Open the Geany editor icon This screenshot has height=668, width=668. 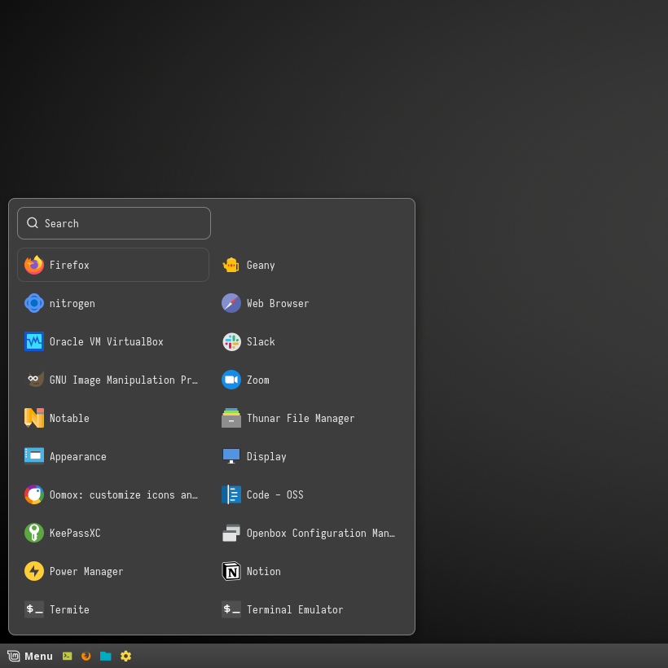231,265
